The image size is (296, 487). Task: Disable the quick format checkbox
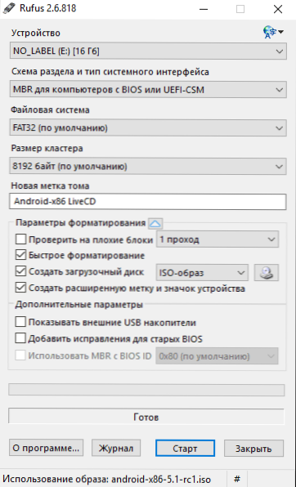tap(20, 255)
